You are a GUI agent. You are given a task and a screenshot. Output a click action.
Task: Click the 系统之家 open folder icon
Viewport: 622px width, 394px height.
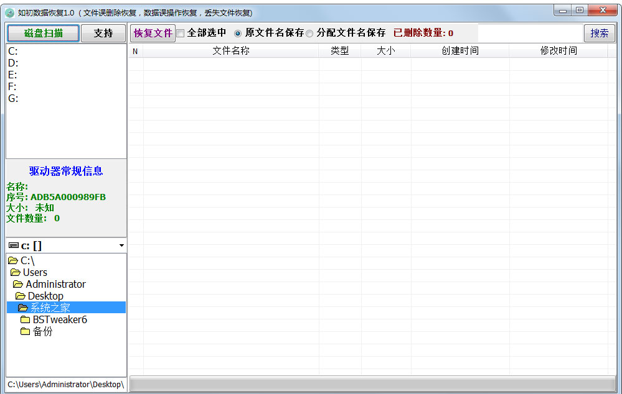tap(23, 308)
